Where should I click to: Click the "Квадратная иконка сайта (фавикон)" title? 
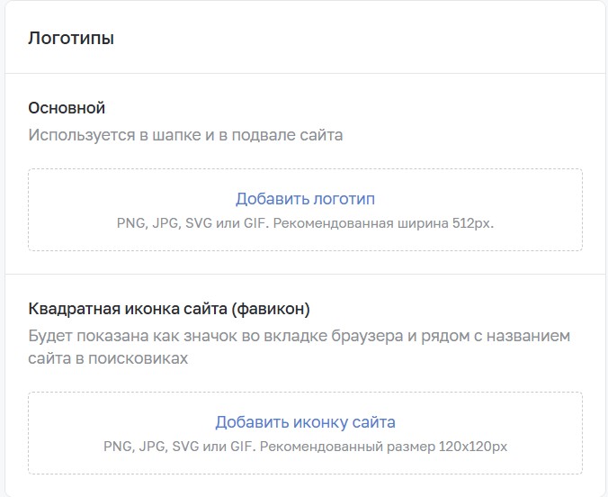pyautogui.click(x=169, y=309)
